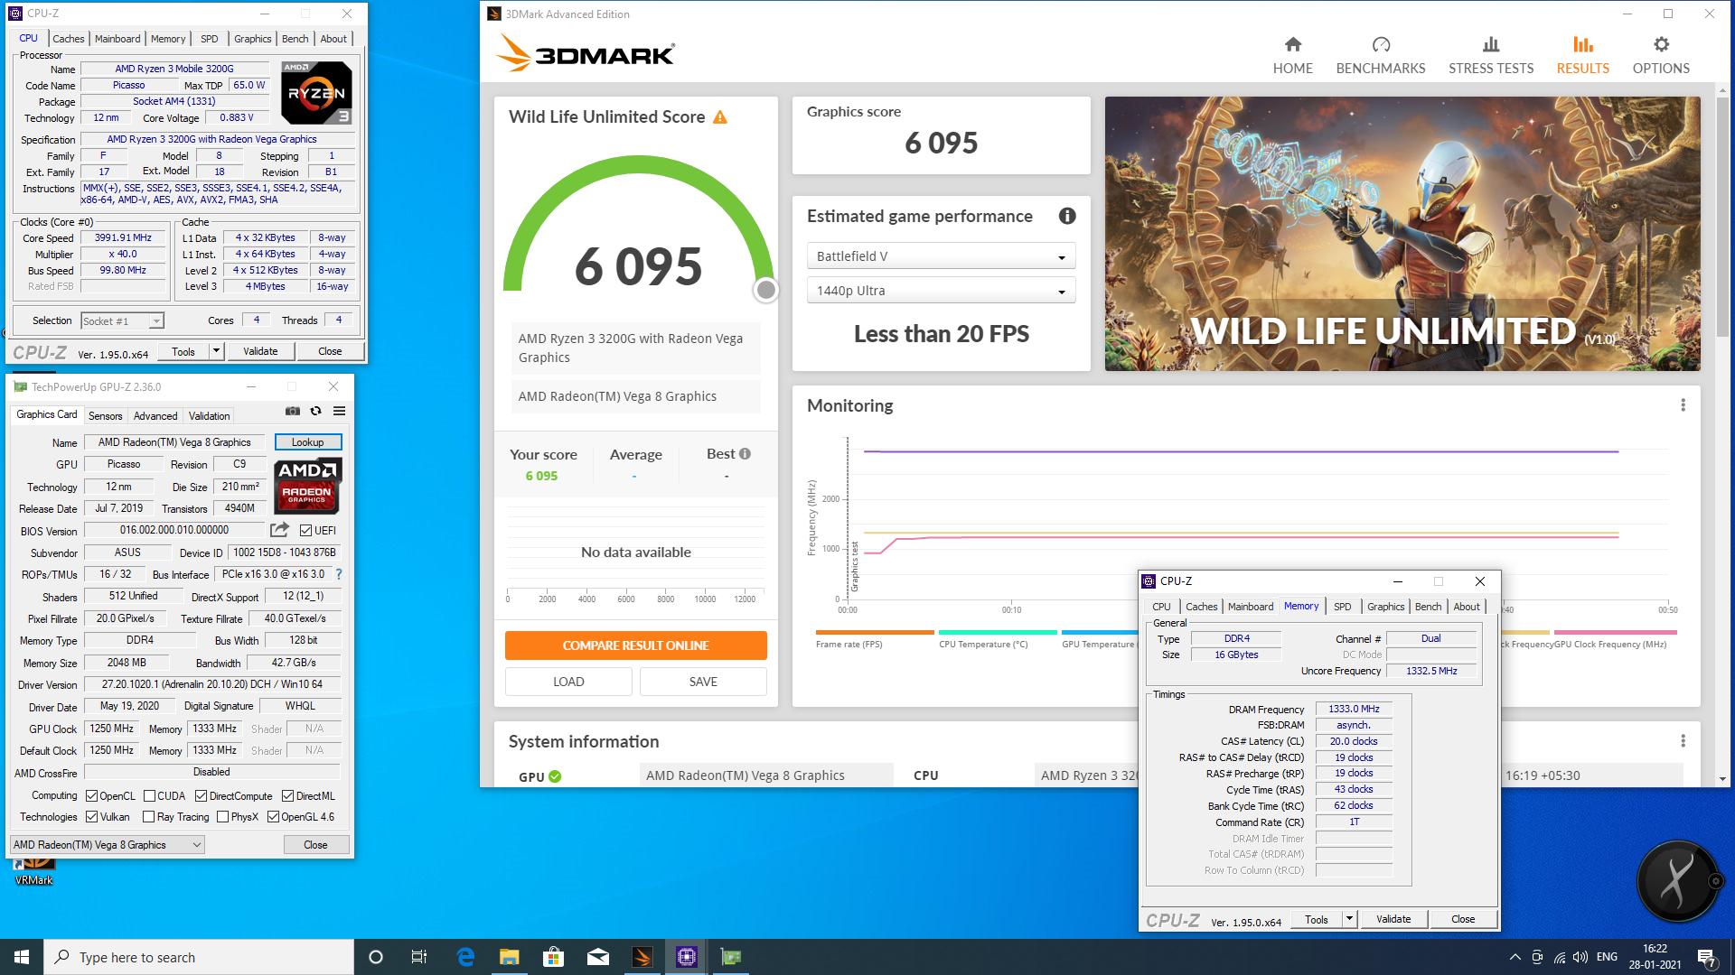Open Windows Start menu
The width and height of the screenshot is (1735, 975).
coord(22,957)
